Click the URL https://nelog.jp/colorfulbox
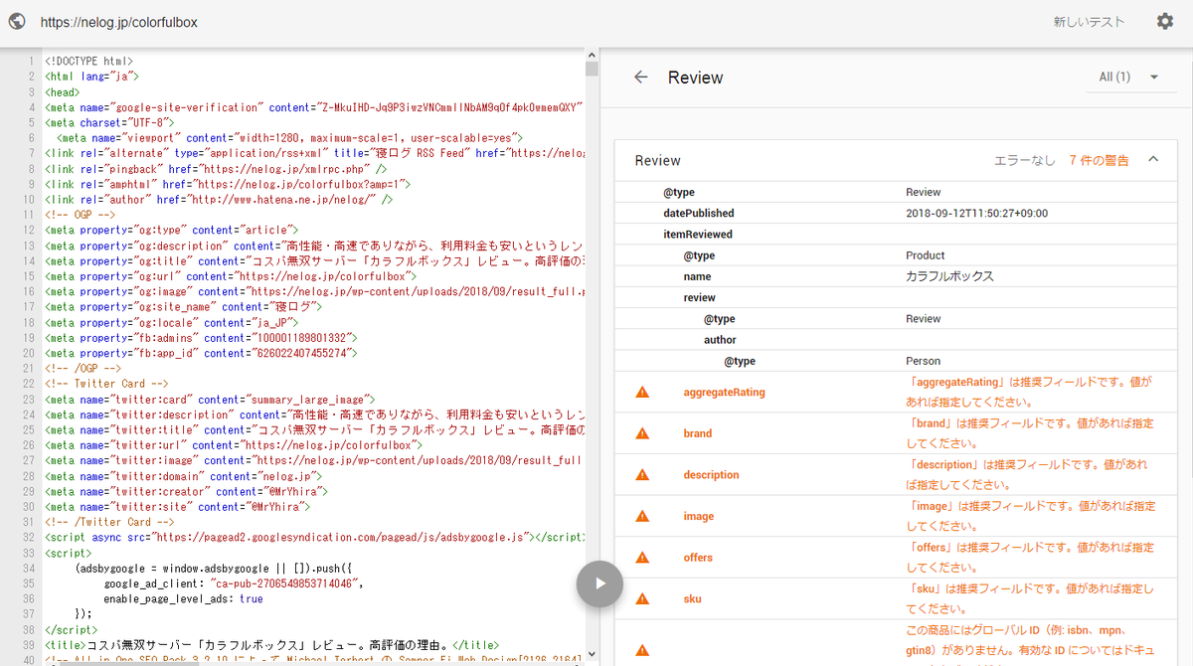Viewport: 1193px width, 666px height. click(118, 22)
